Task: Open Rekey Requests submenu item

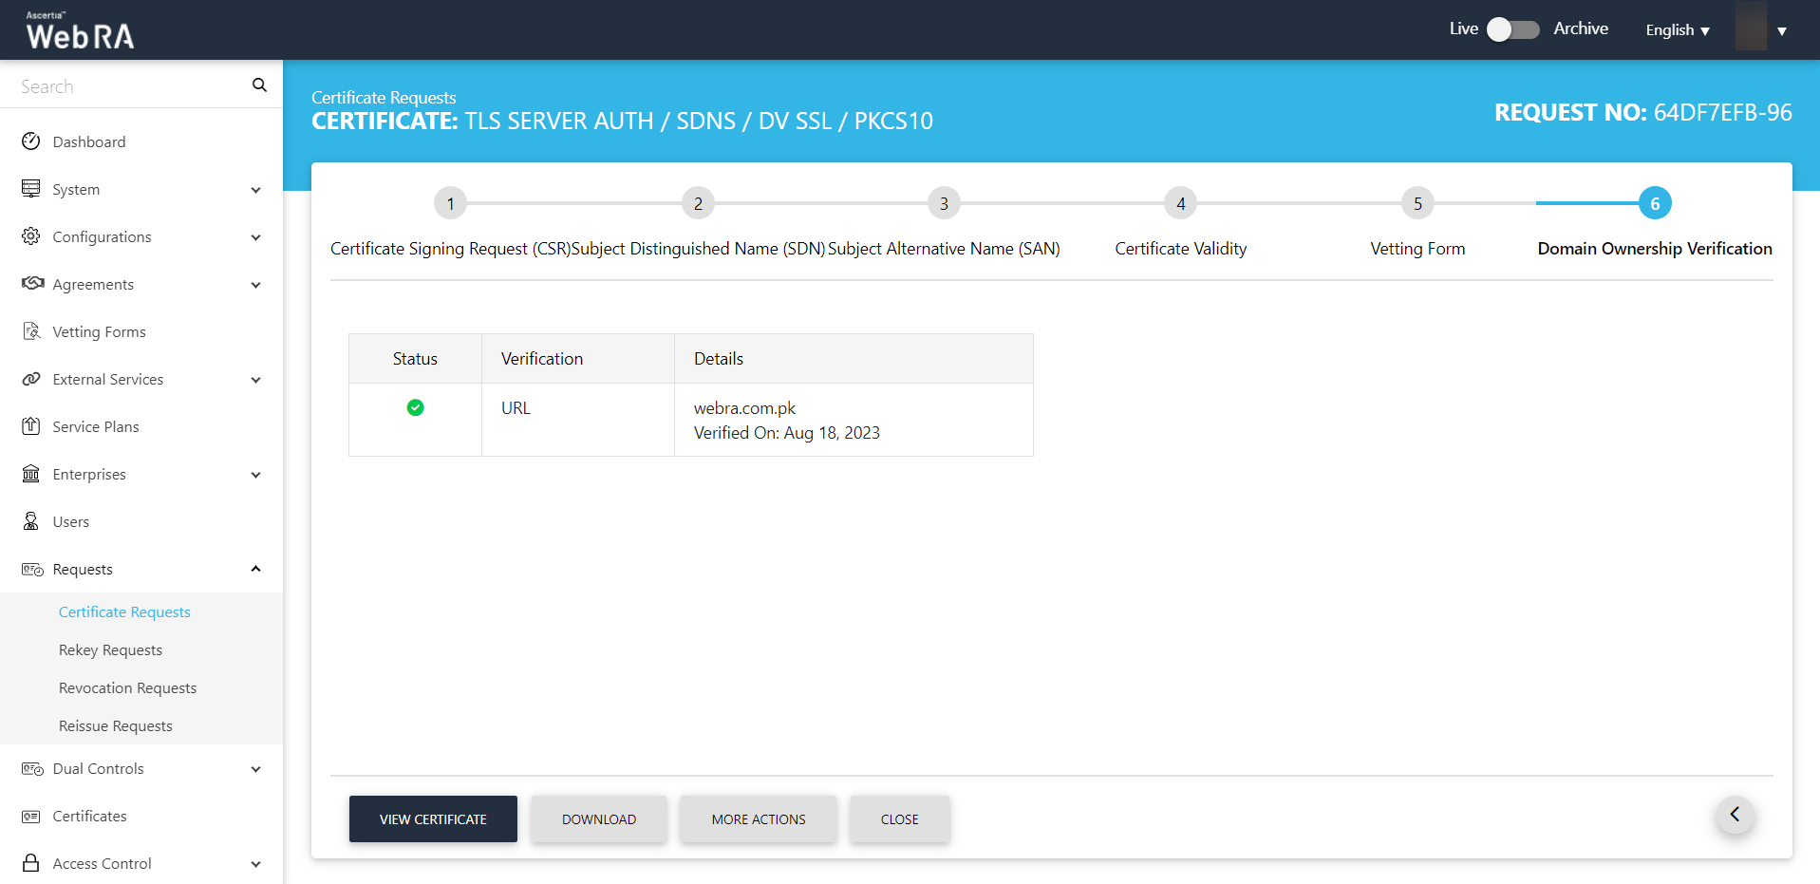Action: coord(110,650)
